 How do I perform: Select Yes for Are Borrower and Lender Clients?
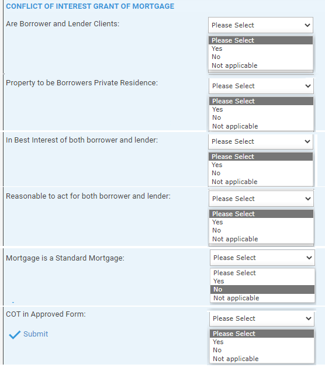pos(261,48)
